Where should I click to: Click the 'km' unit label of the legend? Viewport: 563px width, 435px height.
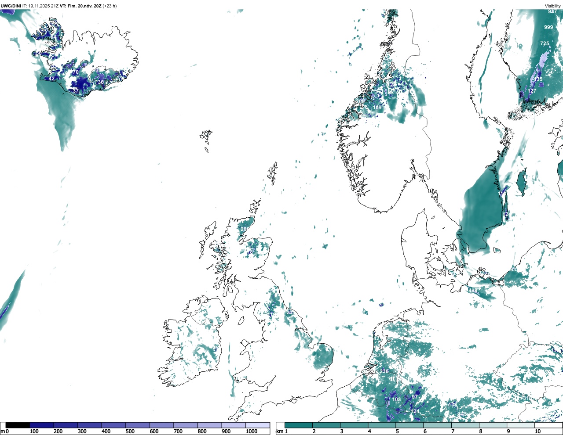(x=280, y=431)
